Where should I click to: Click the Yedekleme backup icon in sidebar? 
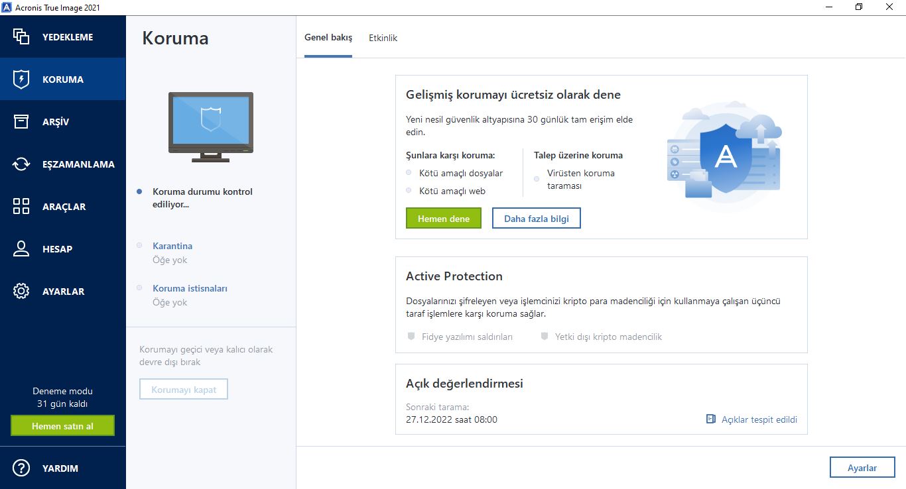pyautogui.click(x=21, y=36)
